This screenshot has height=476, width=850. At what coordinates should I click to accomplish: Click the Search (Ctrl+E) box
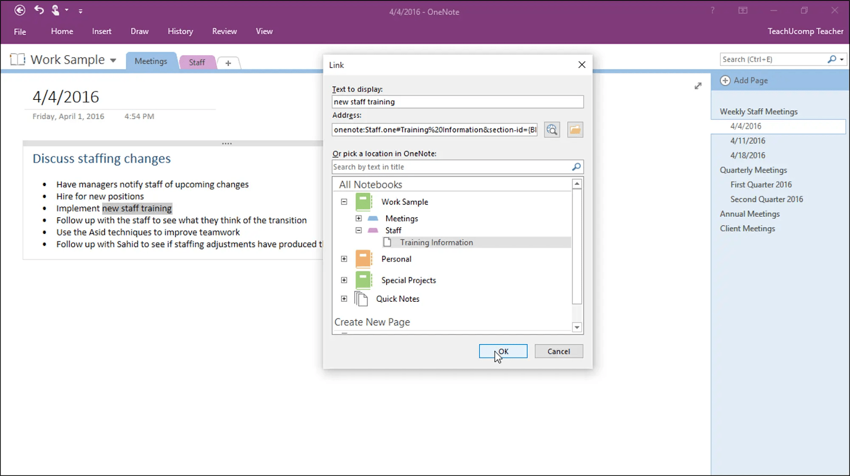coord(773,59)
